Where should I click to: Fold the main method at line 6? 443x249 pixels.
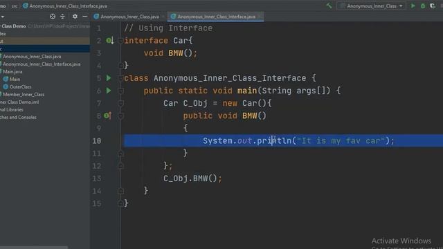coord(120,91)
